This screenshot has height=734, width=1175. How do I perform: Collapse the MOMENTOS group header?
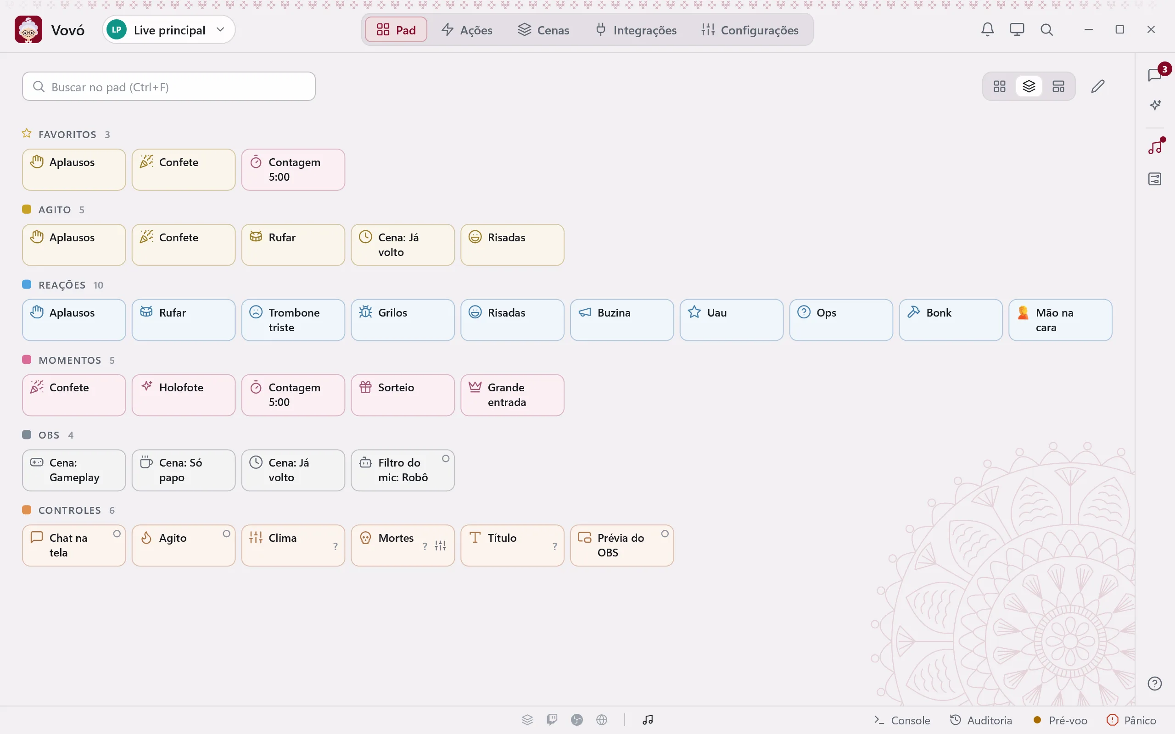68,360
